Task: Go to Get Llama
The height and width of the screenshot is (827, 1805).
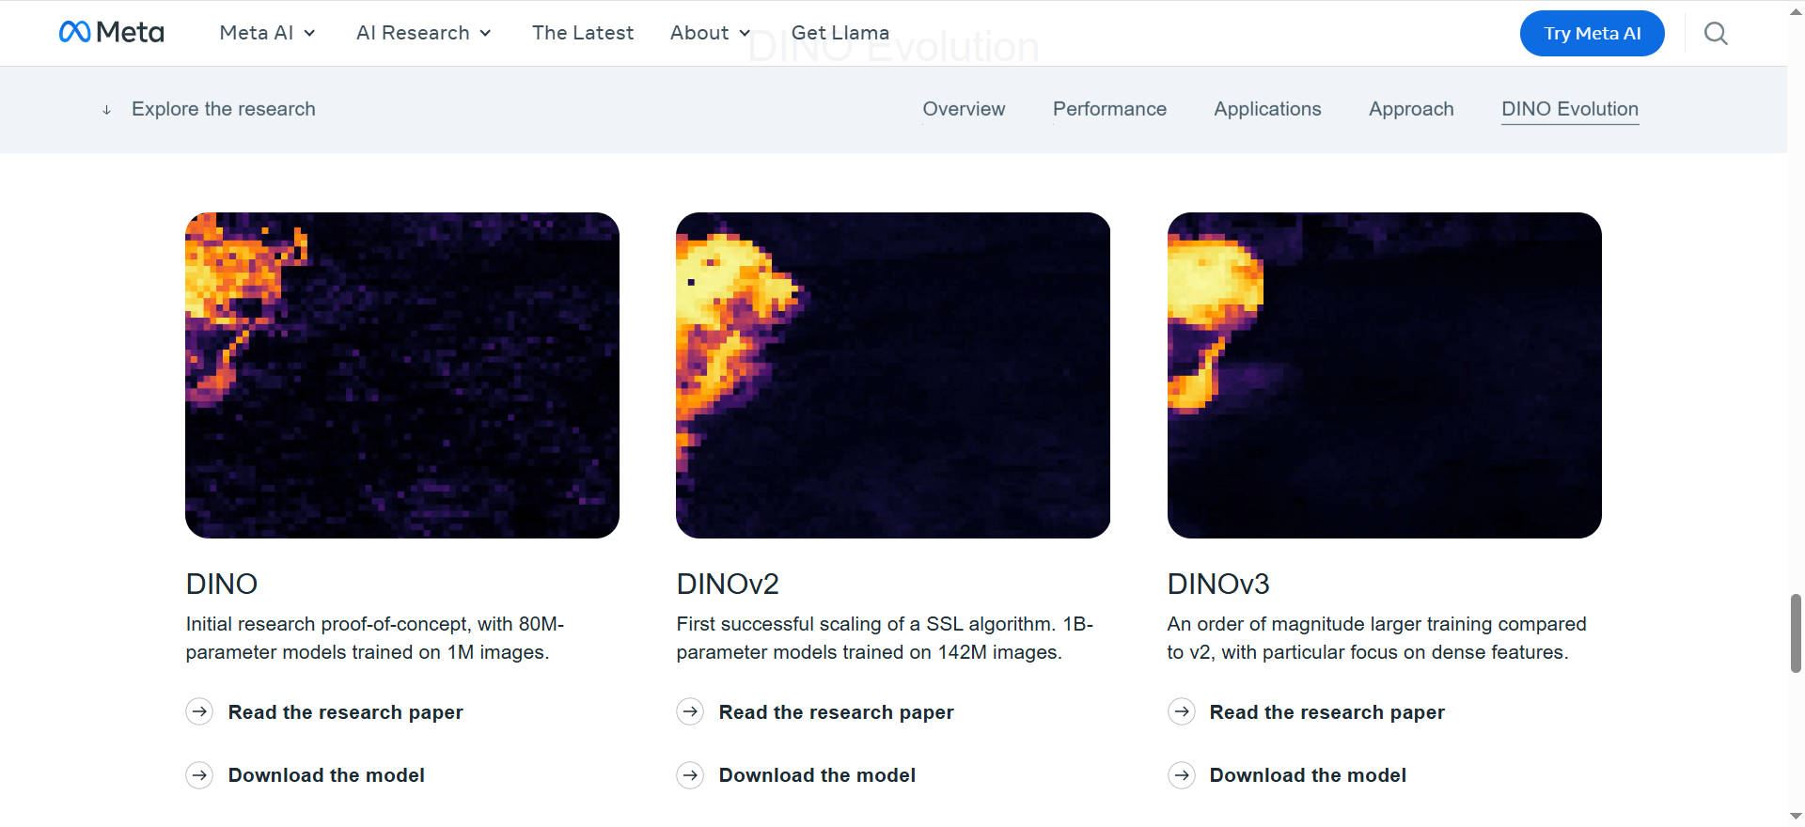Action: click(840, 33)
